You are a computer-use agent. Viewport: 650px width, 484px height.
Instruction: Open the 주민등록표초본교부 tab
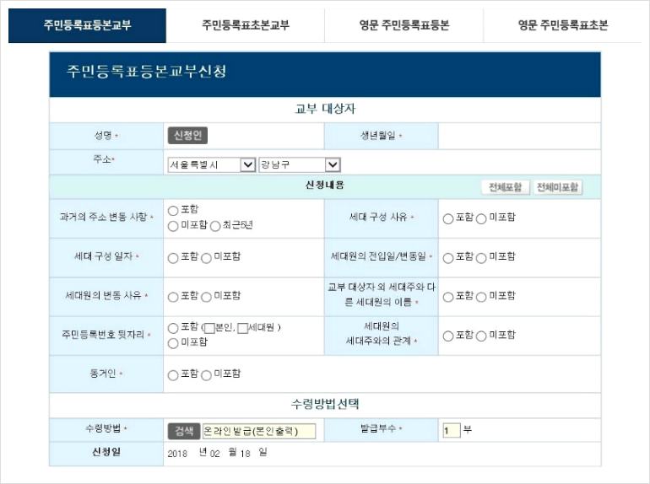tap(246, 25)
